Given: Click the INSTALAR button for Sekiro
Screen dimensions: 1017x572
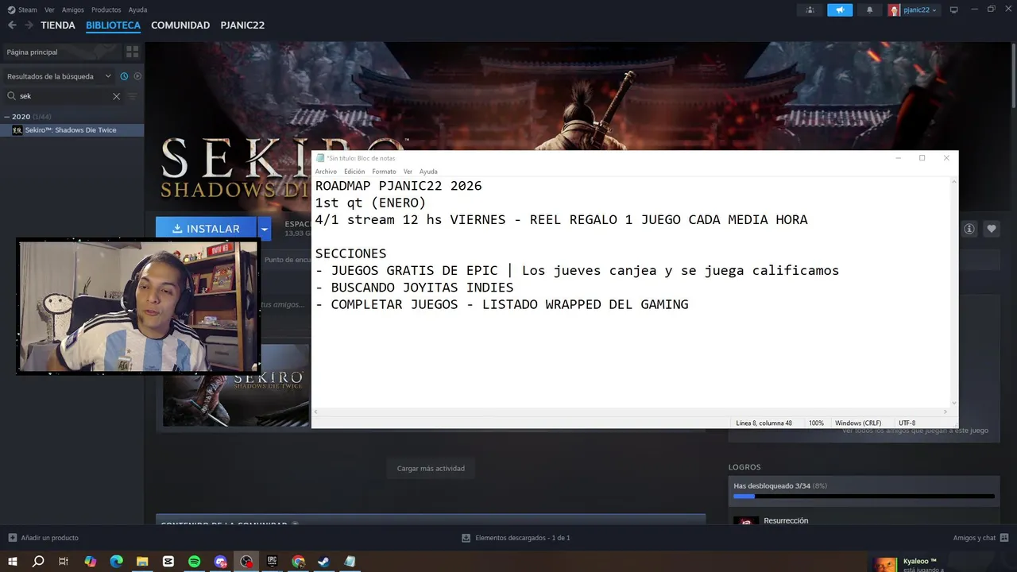Looking at the screenshot, I should (x=206, y=229).
